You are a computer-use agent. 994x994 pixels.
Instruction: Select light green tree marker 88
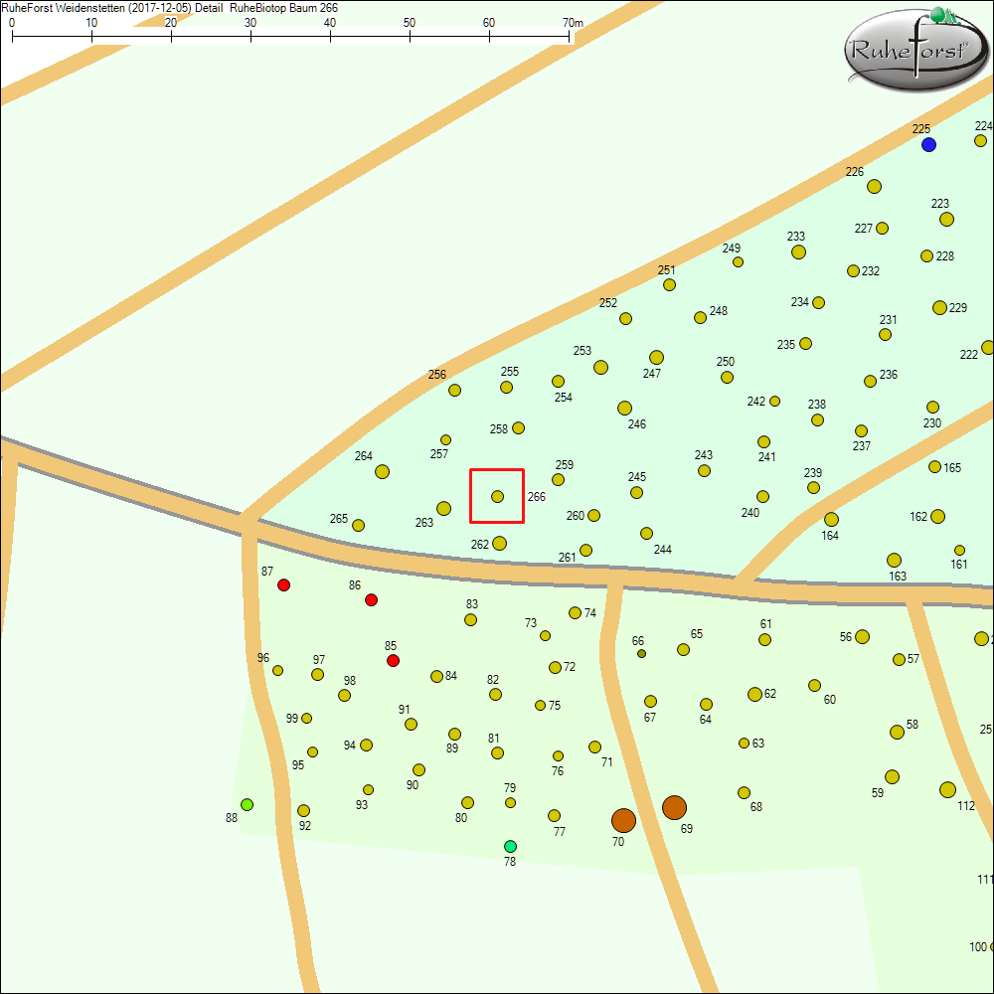(247, 804)
